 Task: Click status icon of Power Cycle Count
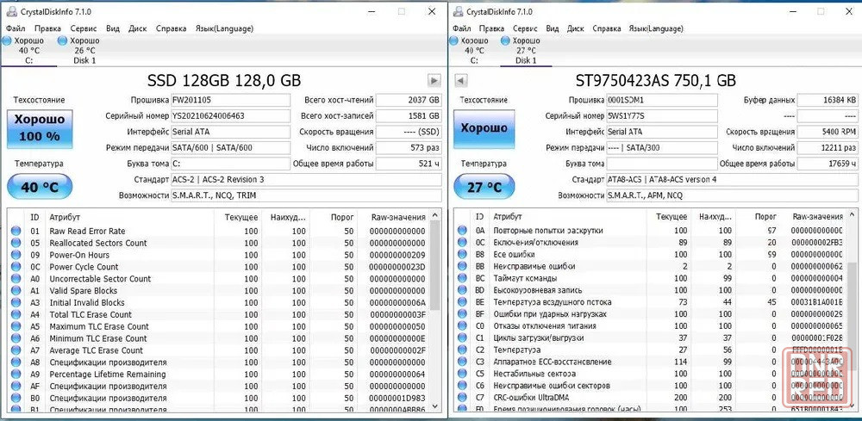pos(16,267)
